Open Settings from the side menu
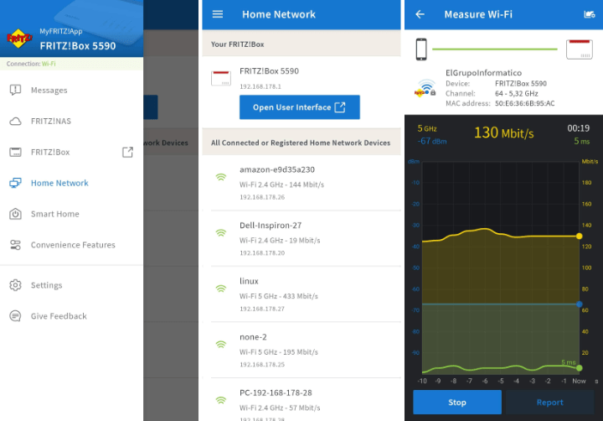Image resolution: width=603 pixels, height=421 pixels. [x=71, y=285]
